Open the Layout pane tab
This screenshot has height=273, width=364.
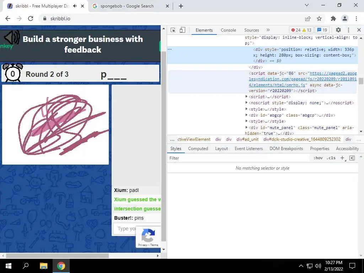(x=221, y=149)
